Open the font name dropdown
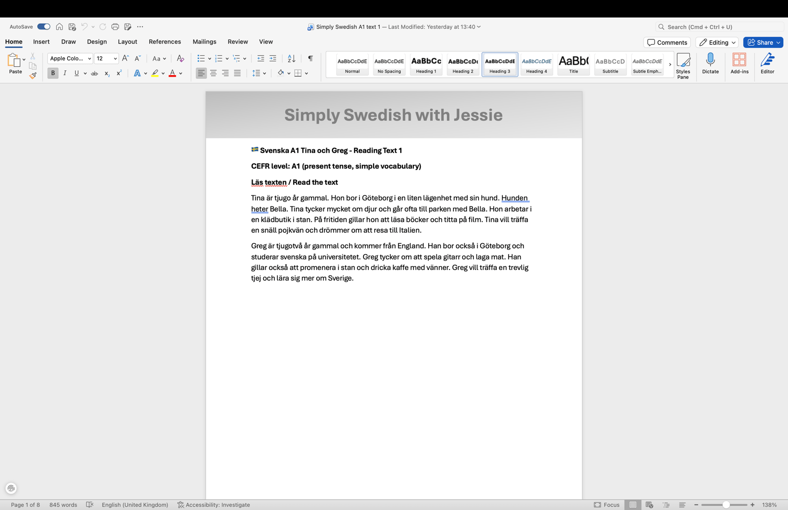 (89, 59)
